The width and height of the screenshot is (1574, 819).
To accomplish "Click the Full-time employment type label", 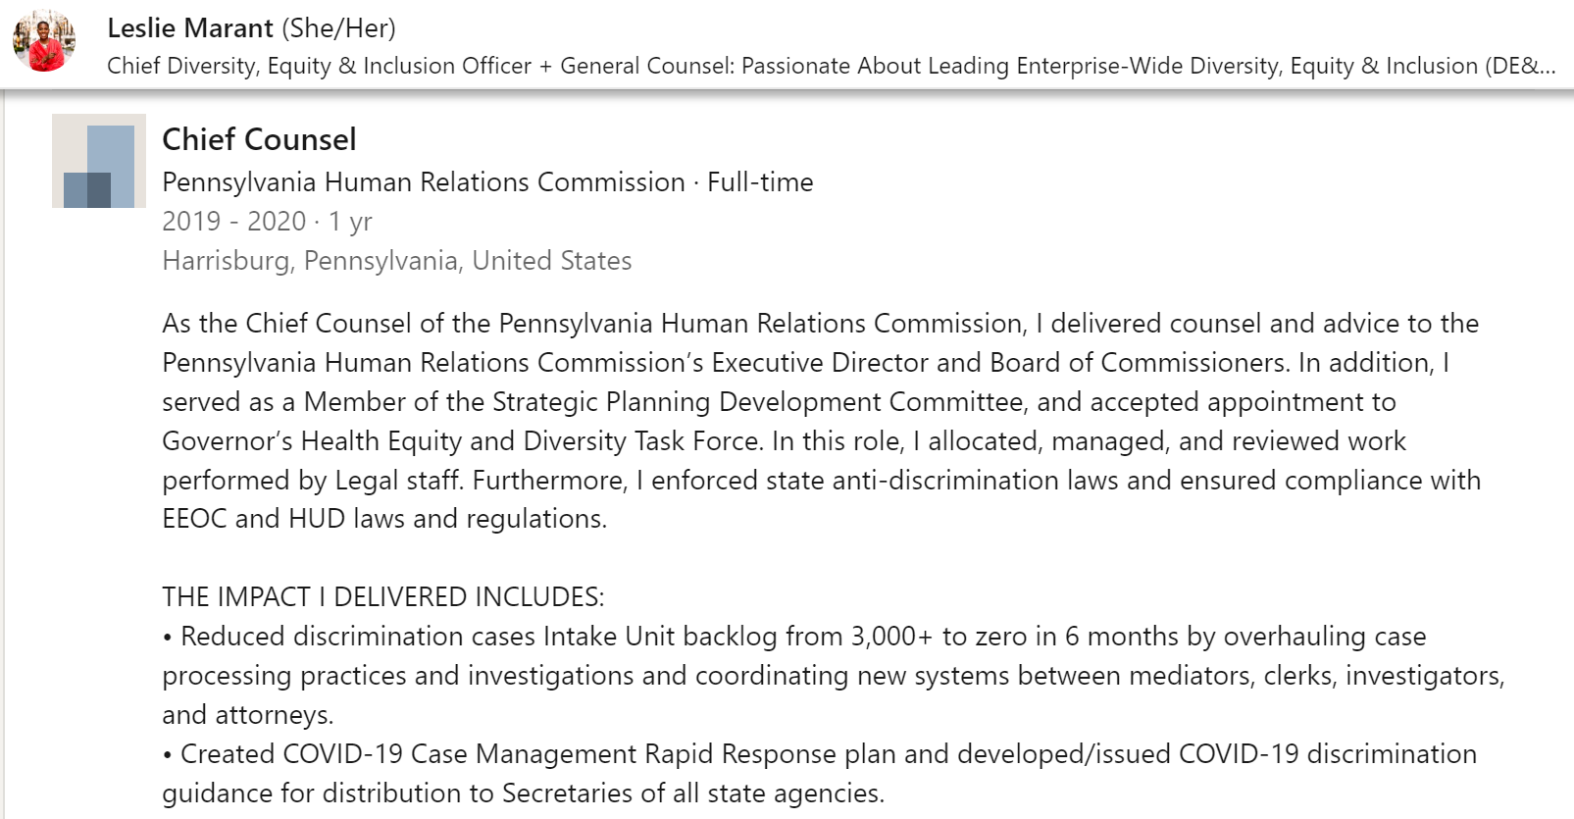I will (x=760, y=182).
